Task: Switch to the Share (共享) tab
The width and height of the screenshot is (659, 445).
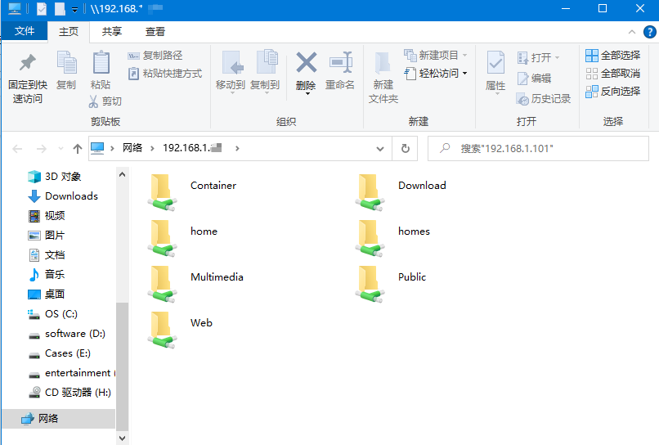Action: (x=112, y=32)
